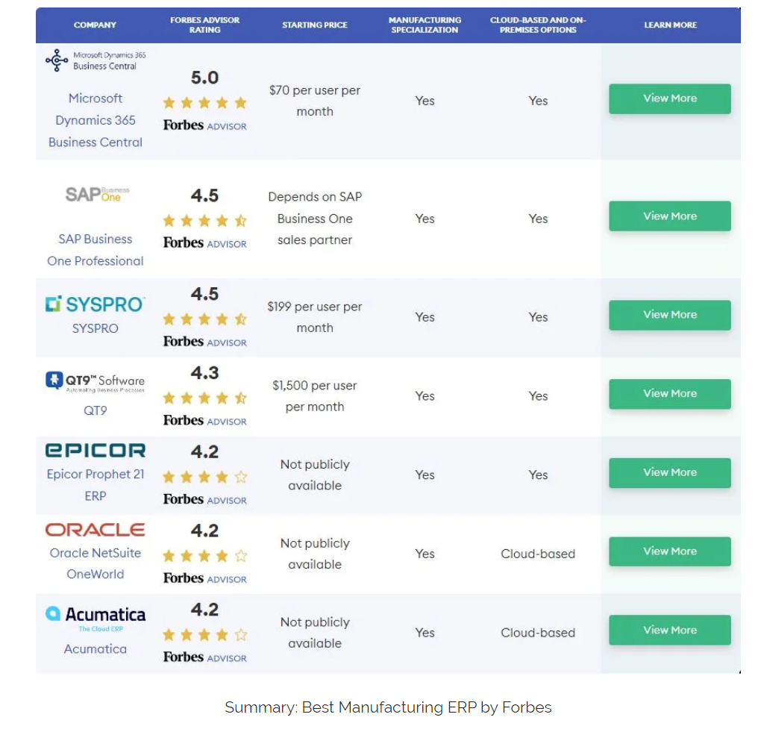Follow the SAP Business One Professional link
761x729 pixels.
coord(95,250)
